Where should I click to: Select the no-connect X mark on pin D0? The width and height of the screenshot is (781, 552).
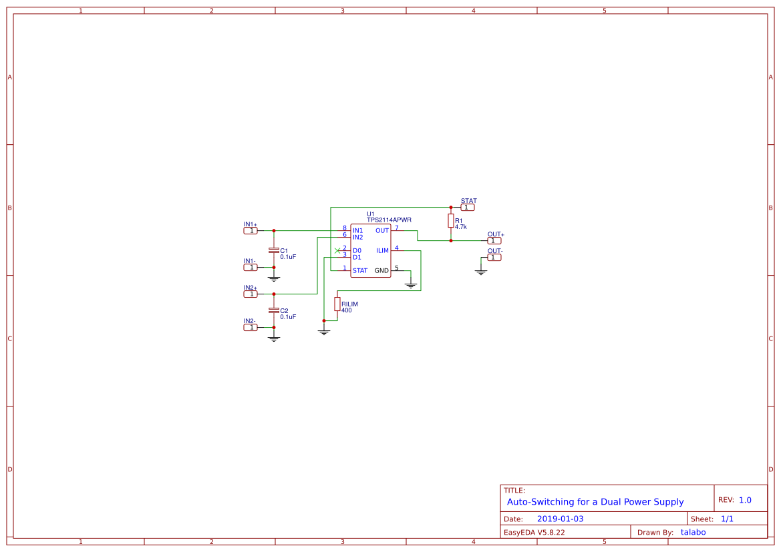339,250
